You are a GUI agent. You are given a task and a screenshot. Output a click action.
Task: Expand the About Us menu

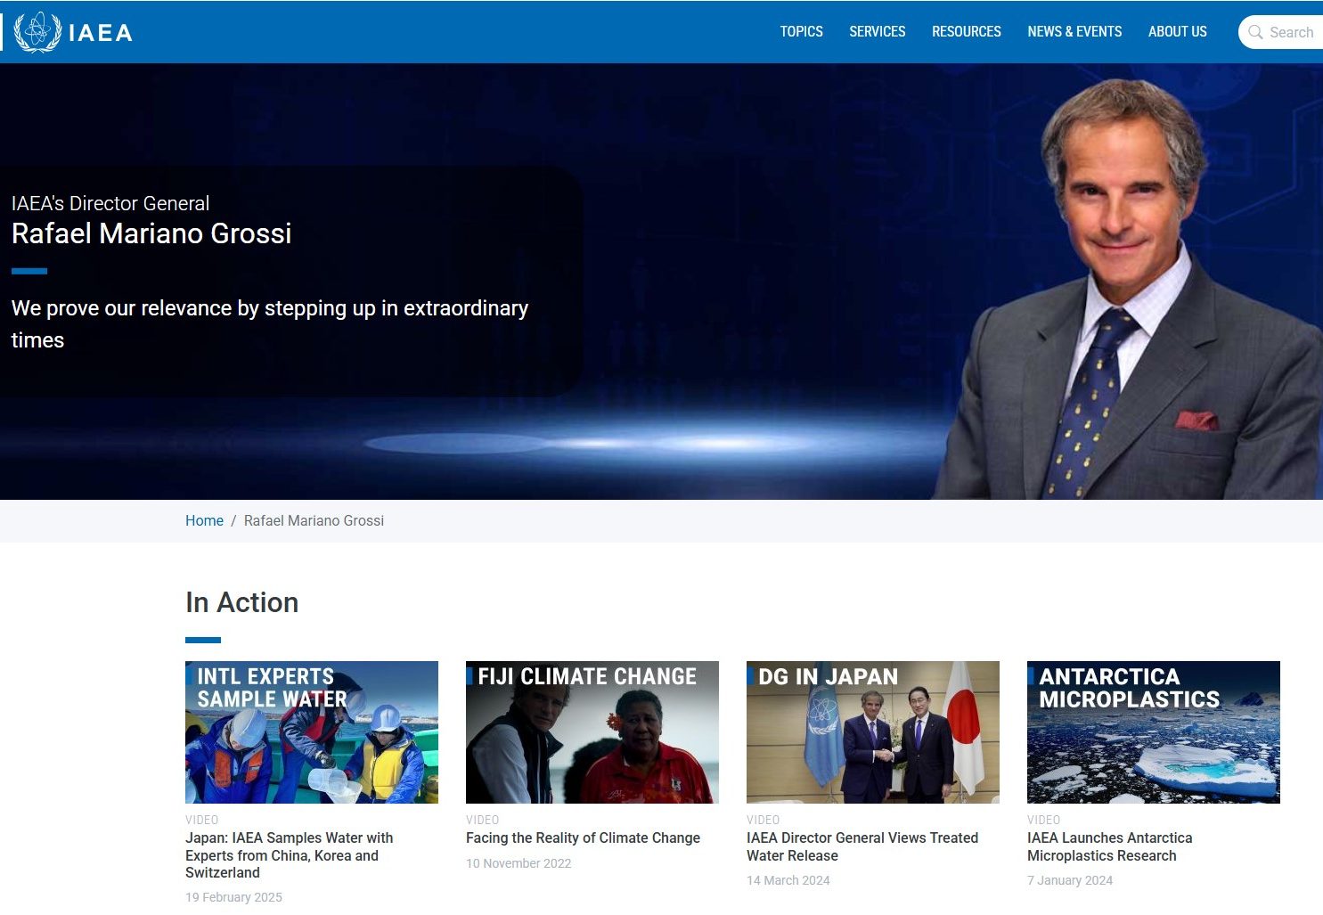click(1177, 32)
